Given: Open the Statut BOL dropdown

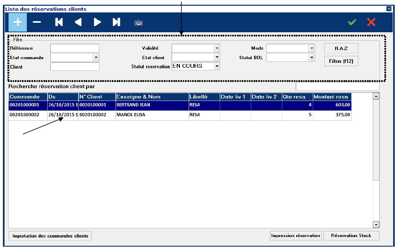Looking at the screenshot, I should point(312,57).
